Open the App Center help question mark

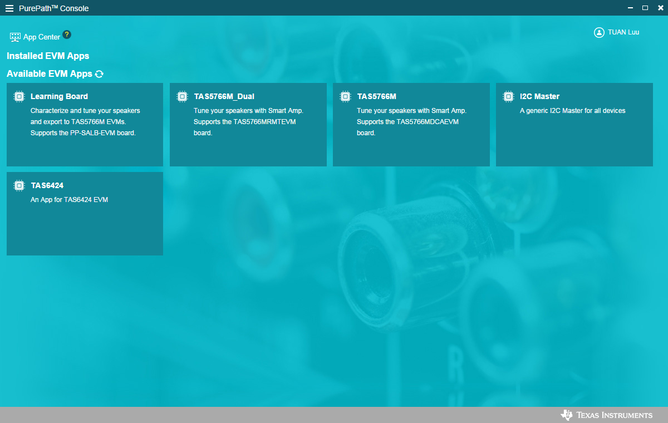click(67, 35)
